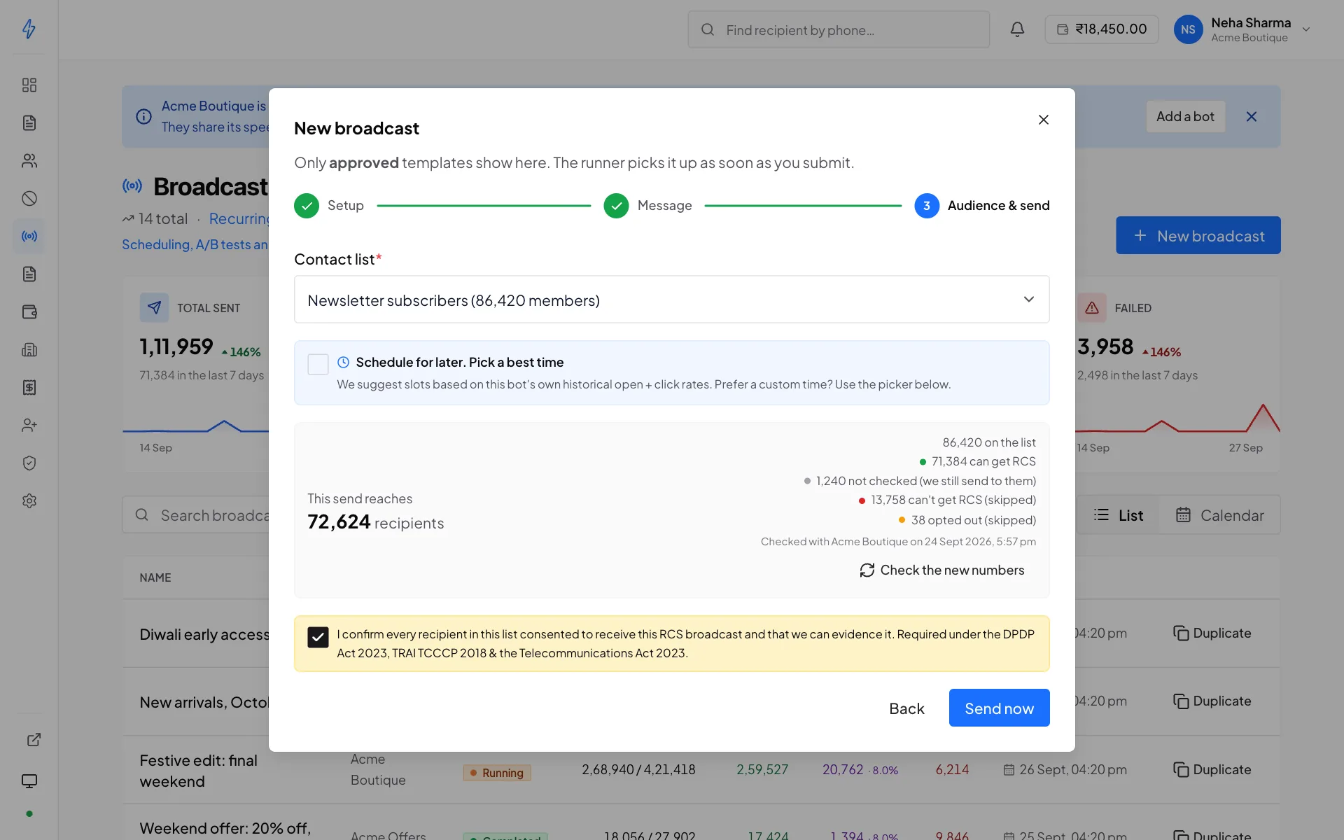Open the Neha Sharma account menu chevron
This screenshot has width=1344, height=840.
click(x=1306, y=29)
